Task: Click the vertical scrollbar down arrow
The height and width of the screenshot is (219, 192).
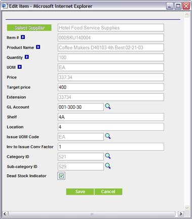Action: (x=187, y=208)
